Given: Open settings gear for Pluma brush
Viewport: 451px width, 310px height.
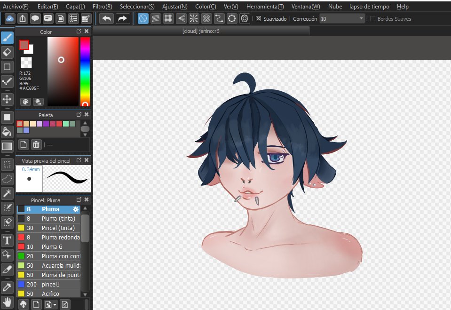Looking at the screenshot, I should pyautogui.click(x=76, y=209).
